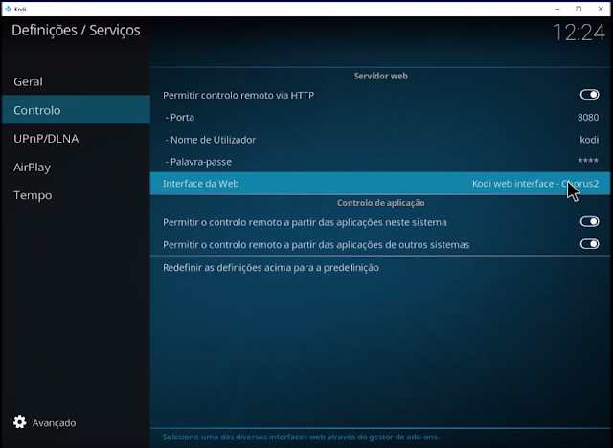613x448 pixels.
Task: Maximize the Kodi window
Action: 579,9
